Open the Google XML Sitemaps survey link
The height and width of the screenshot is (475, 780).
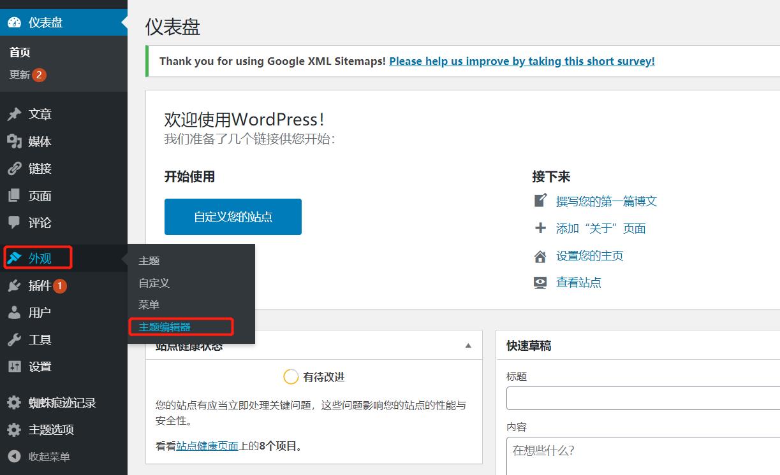click(522, 61)
